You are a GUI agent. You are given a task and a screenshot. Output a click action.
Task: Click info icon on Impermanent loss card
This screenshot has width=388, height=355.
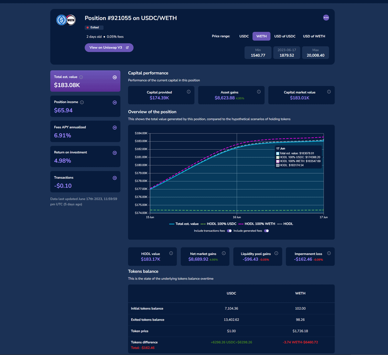point(329,253)
